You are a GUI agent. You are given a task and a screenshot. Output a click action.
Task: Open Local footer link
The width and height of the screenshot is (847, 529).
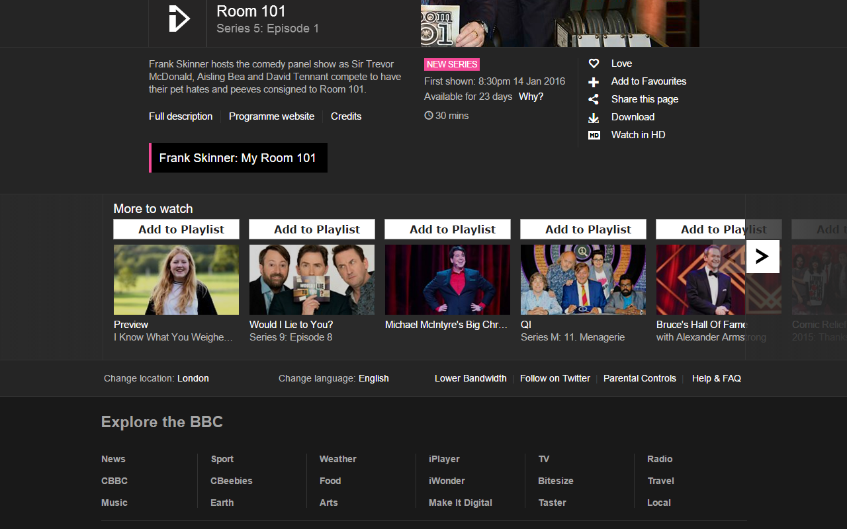[x=659, y=503]
